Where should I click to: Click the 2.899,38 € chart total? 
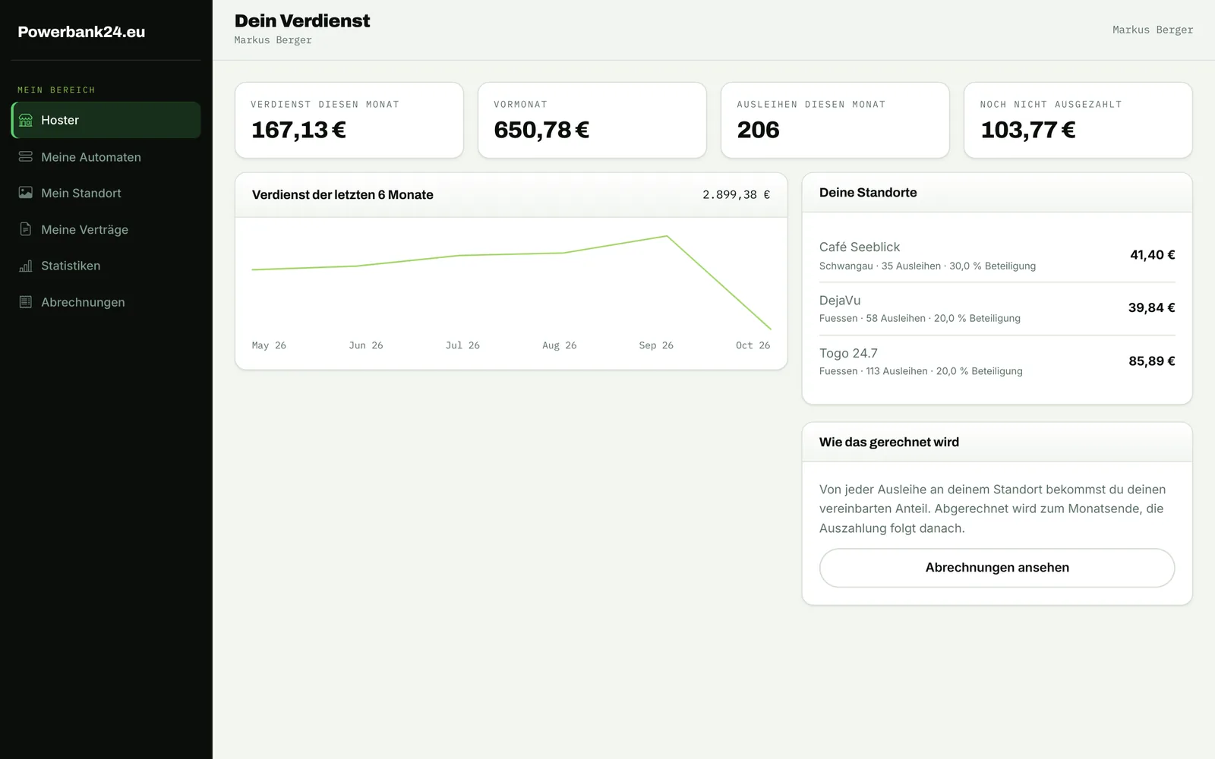736,194
